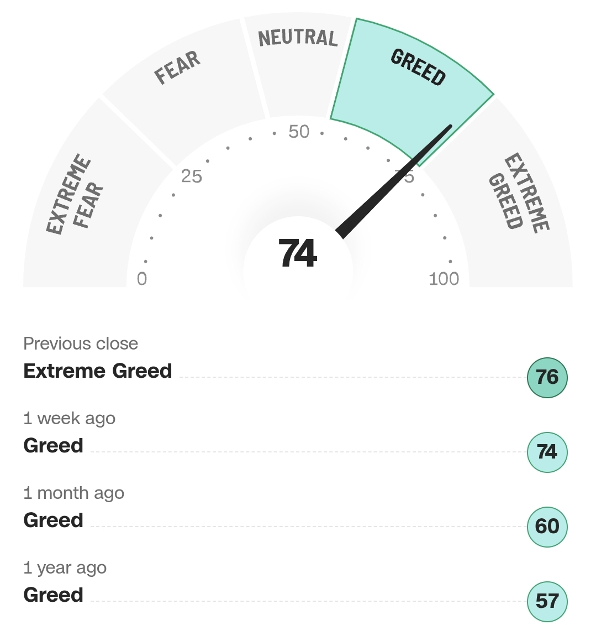596x625 pixels.
Task: Click the 50 mark on gauge
Action: point(299,132)
